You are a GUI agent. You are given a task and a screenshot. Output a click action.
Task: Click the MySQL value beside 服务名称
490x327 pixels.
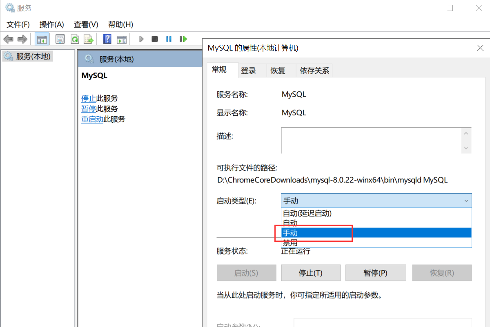[294, 95]
